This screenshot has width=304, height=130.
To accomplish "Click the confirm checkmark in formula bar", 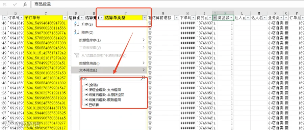I will tap(15, 4).
